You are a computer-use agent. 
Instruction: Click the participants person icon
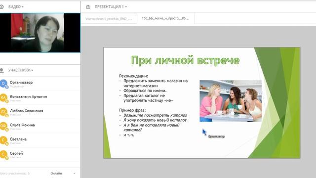pyautogui.click(x=2, y=70)
